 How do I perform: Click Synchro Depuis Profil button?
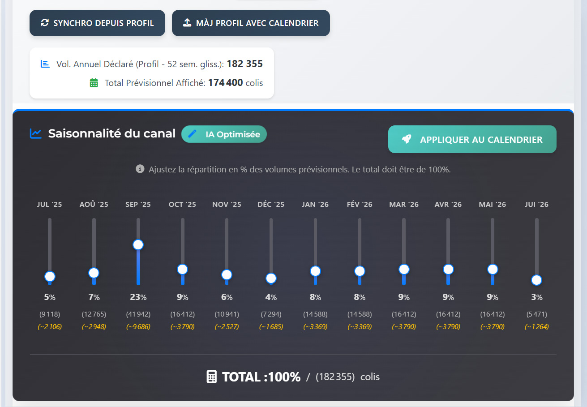click(x=97, y=23)
